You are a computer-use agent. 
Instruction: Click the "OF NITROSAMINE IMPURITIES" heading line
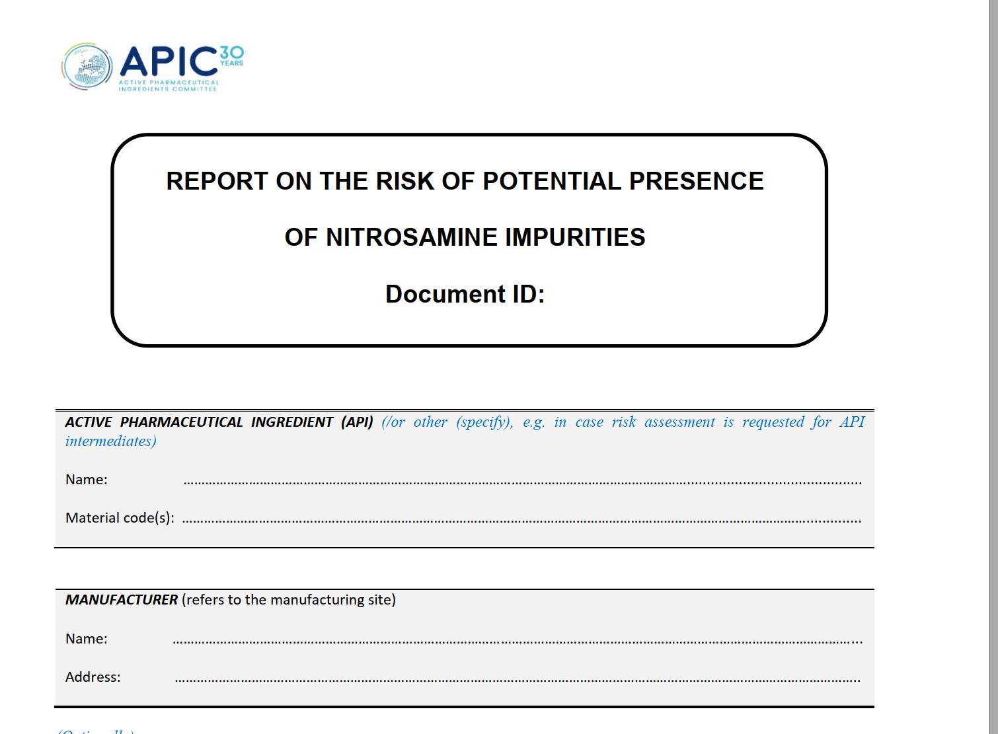(x=465, y=237)
